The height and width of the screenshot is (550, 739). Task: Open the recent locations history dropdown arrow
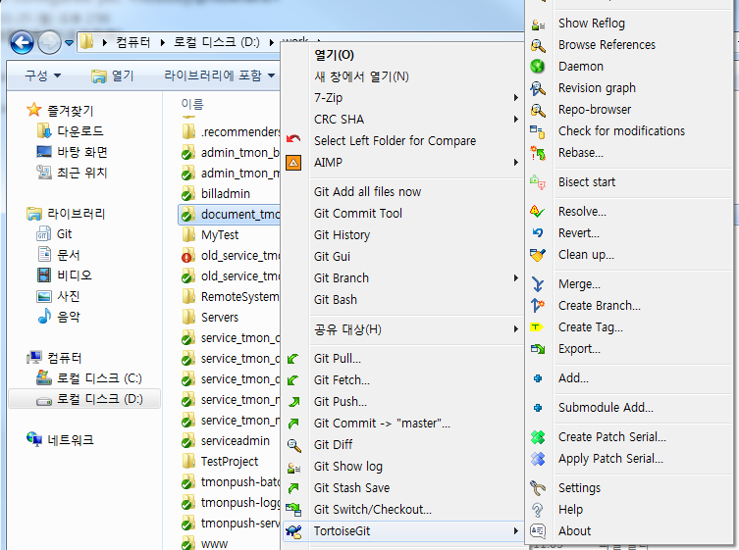coord(70,43)
